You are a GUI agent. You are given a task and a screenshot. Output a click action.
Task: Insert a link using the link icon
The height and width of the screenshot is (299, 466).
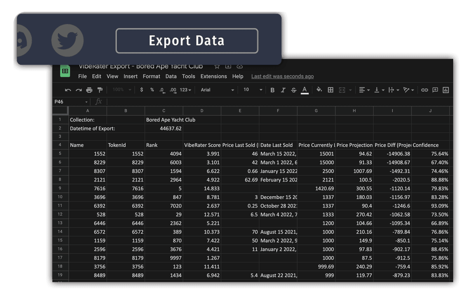tap(424, 90)
